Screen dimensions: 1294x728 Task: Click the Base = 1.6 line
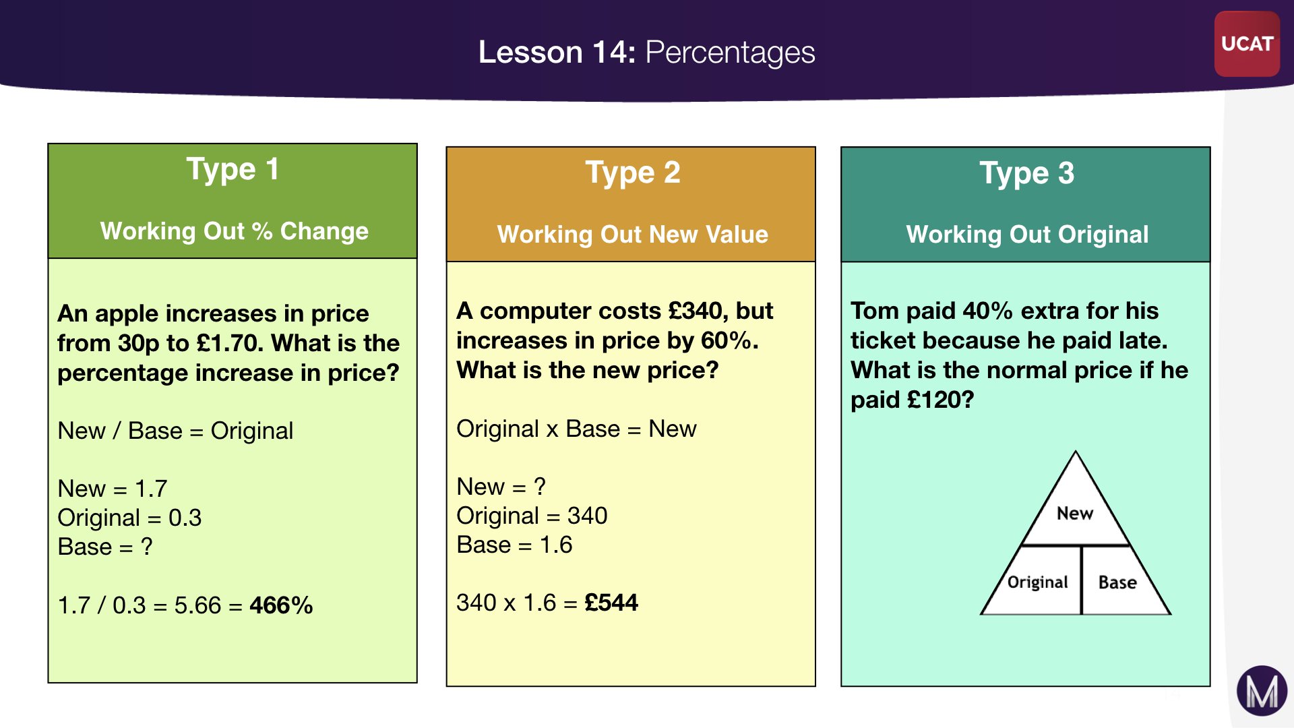point(514,545)
